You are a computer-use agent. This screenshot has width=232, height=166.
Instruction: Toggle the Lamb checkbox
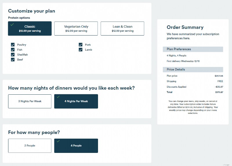[x=81, y=50]
